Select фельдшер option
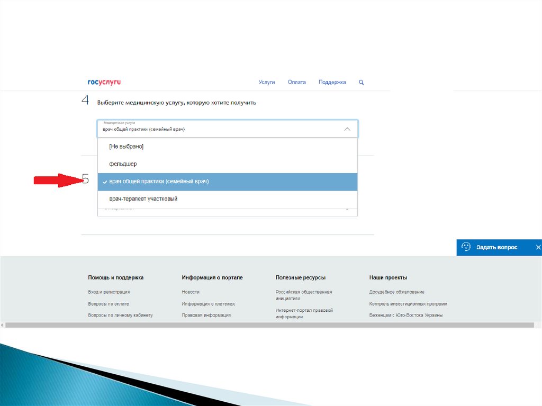 pyautogui.click(x=228, y=164)
